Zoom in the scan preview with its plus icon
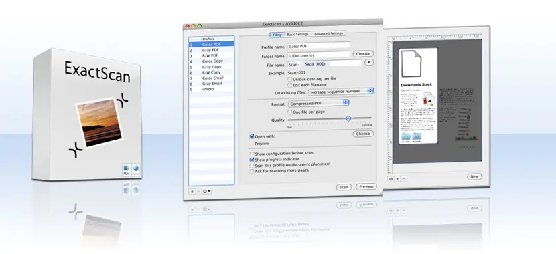The image size is (556, 254). tap(397, 179)
